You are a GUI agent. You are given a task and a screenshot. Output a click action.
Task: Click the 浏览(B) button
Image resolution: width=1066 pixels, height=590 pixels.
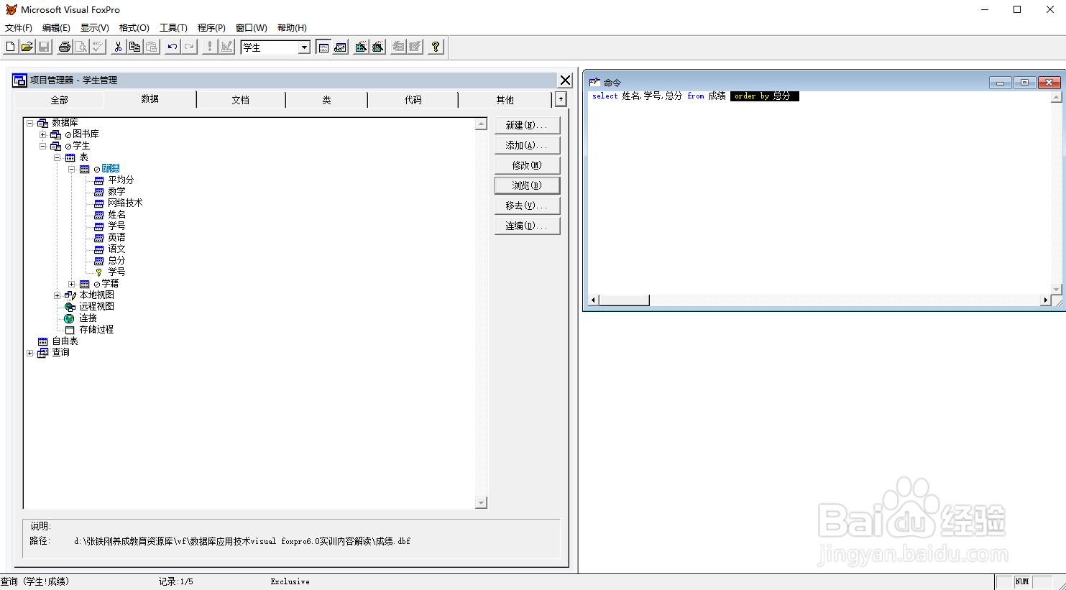[x=527, y=185]
